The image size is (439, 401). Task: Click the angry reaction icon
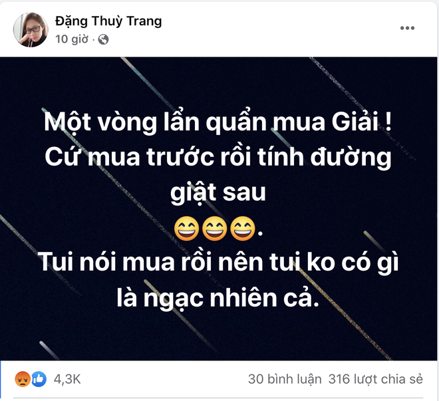pyautogui.click(x=23, y=379)
